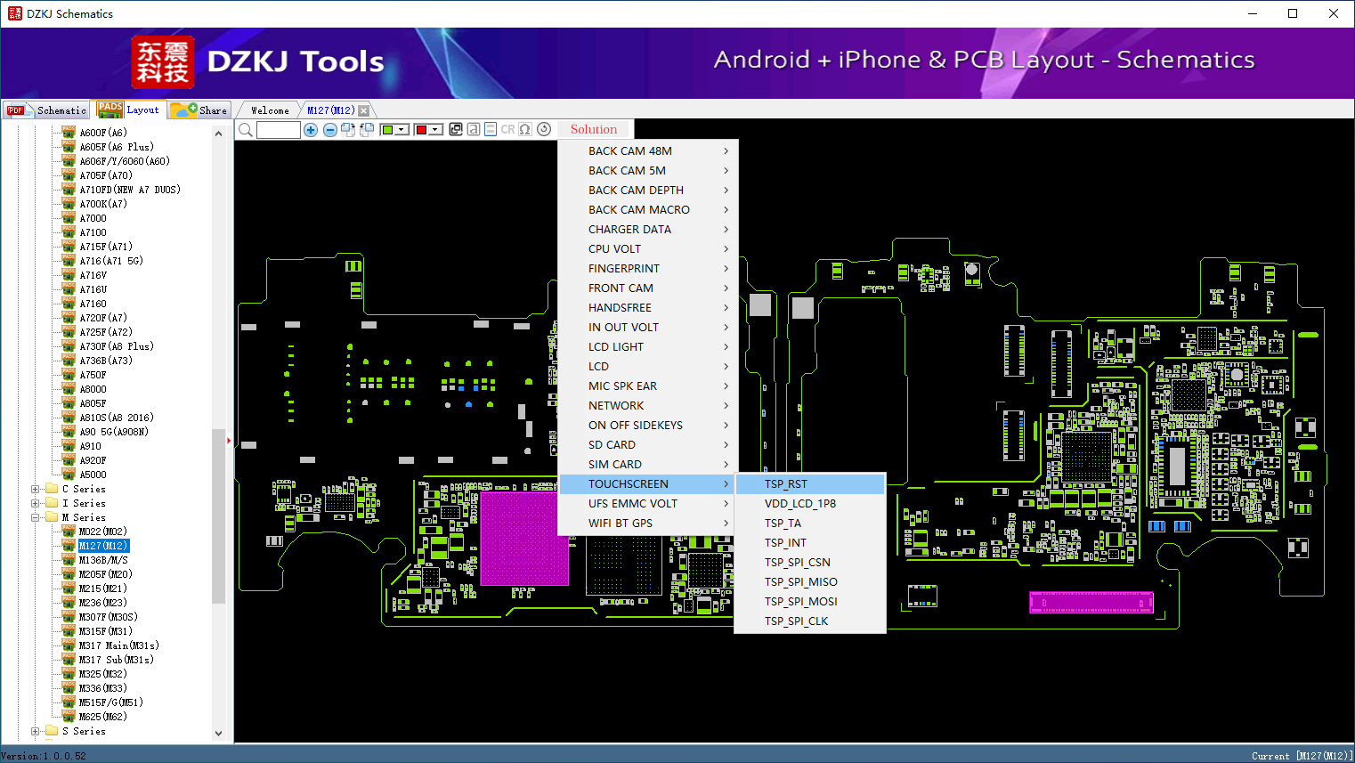Click the PADS icon beside A920F
The width and height of the screenshot is (1355, 763).
pos(69,460)
